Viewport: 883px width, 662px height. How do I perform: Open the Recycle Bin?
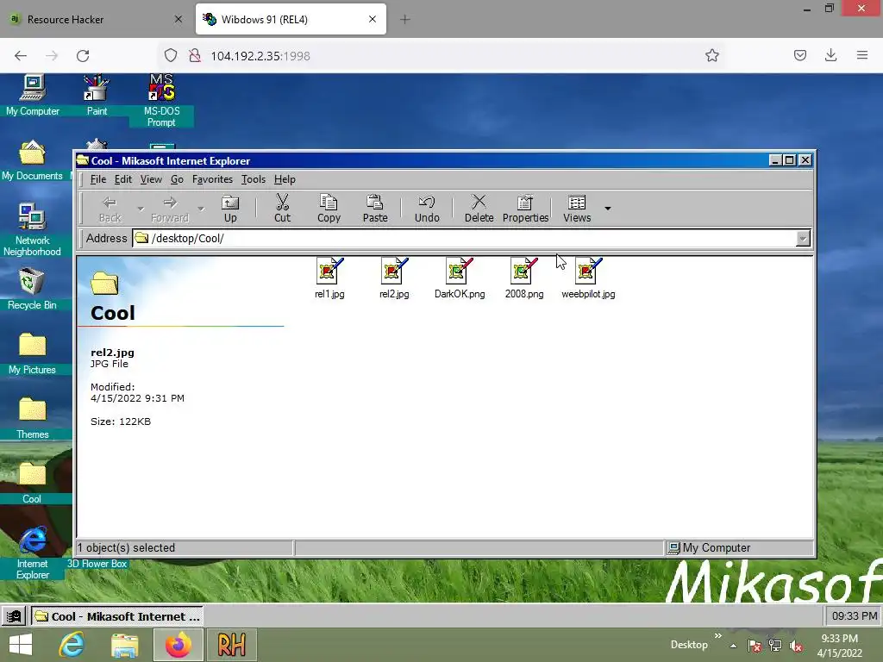point(32,289)
